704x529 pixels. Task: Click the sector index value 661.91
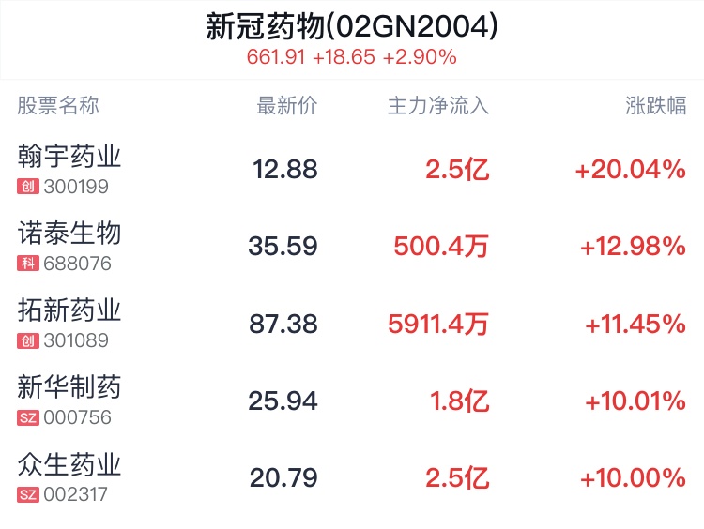(276, 57)
